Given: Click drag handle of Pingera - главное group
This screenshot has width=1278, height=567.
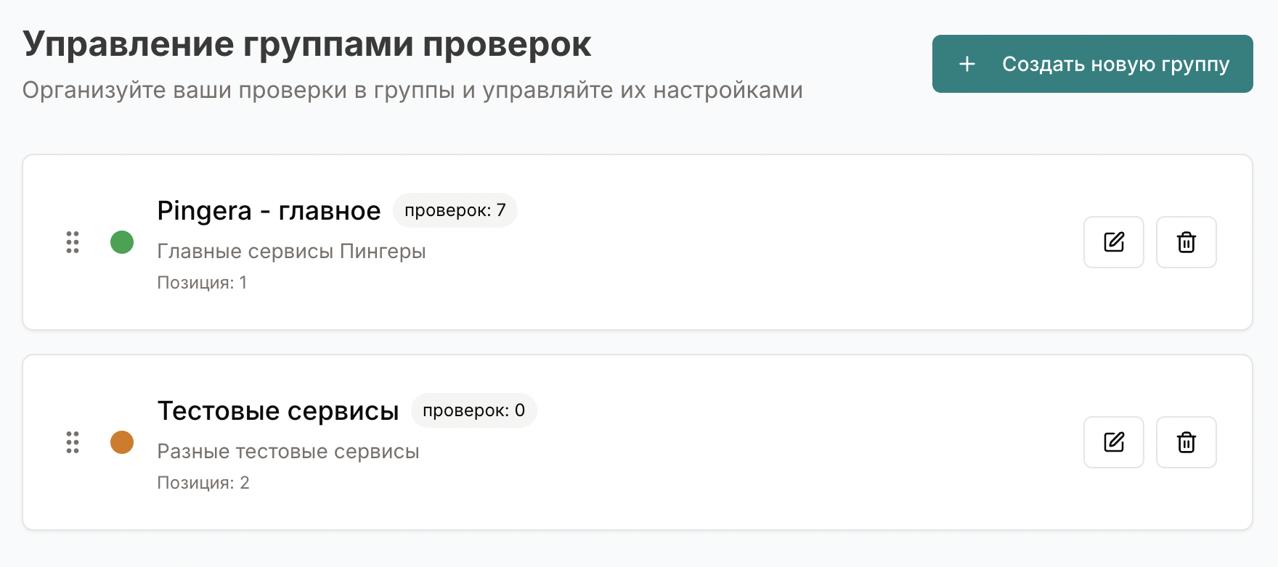Looking at the screenshot, I should pyautogui.click(x=73, y=242).
